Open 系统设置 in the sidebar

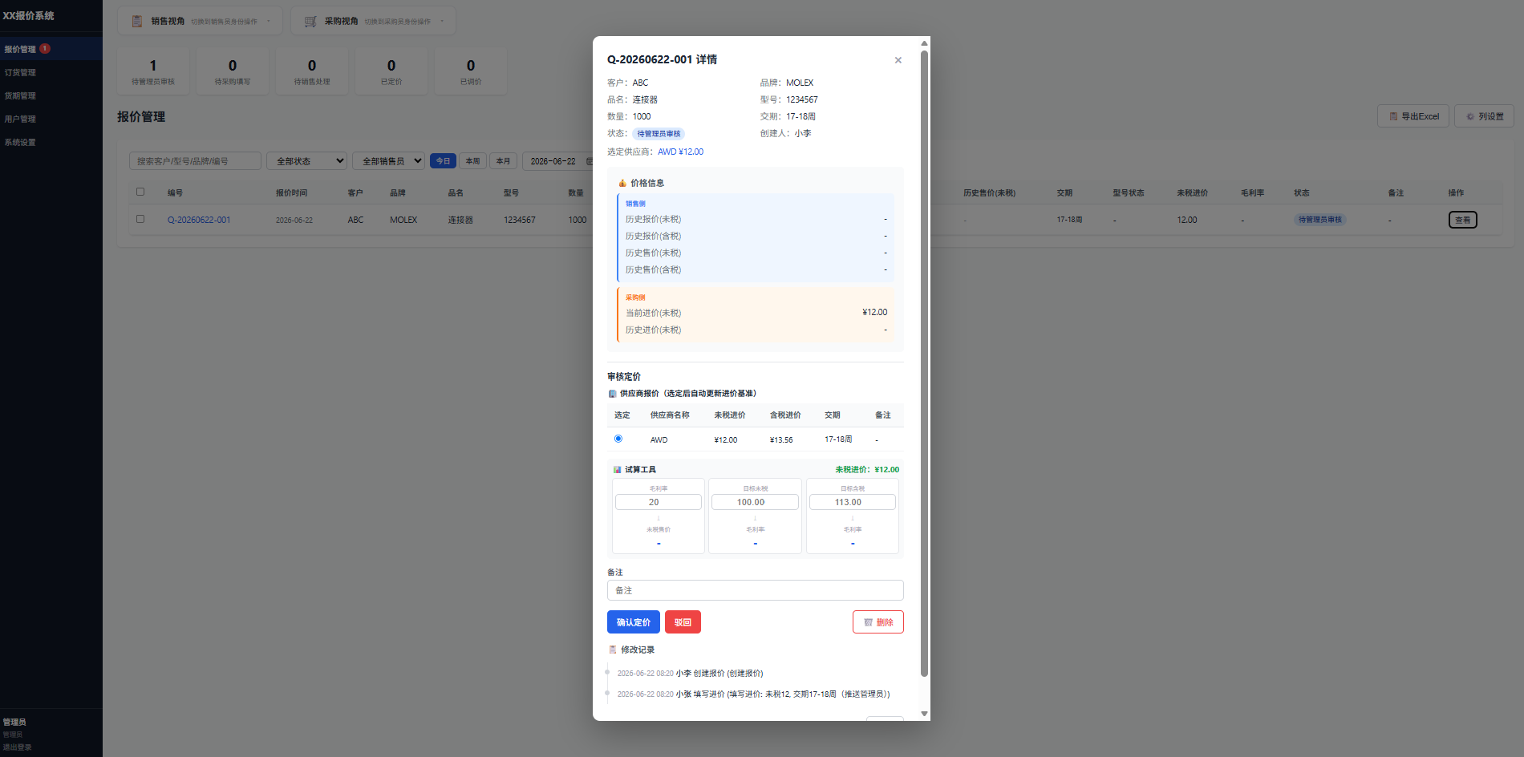[x=51, y=142]
